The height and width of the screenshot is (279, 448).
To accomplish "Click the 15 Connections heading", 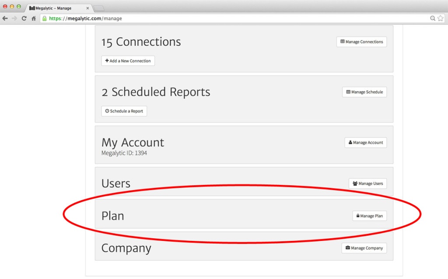I will click(141, 42).
